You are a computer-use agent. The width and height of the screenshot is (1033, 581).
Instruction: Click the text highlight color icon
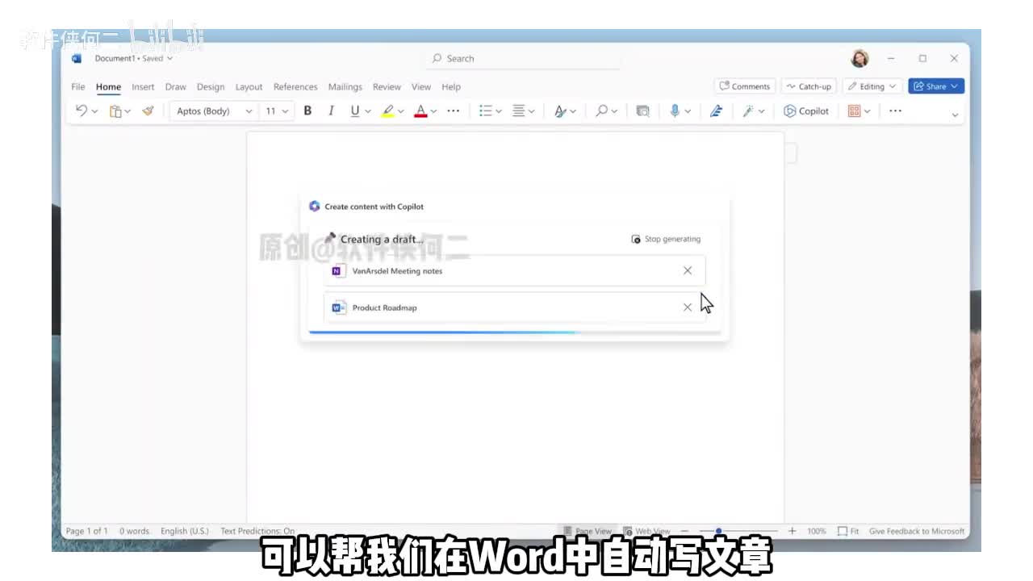(388, 111)
